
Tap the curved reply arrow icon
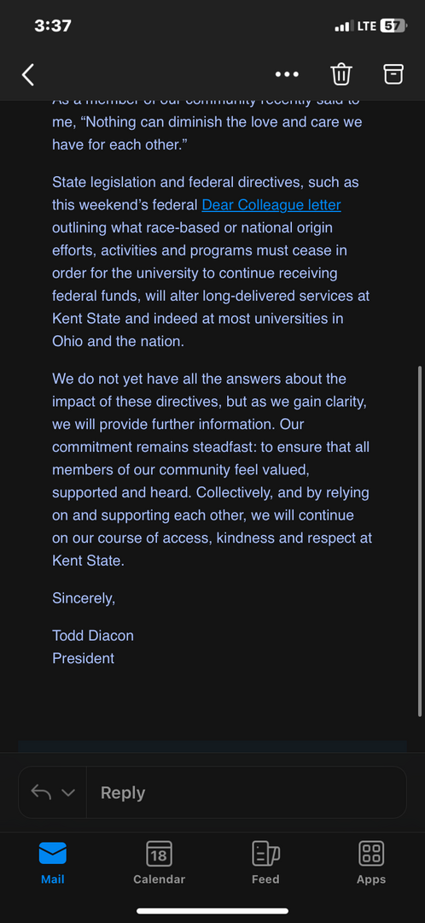coord(41,792)
